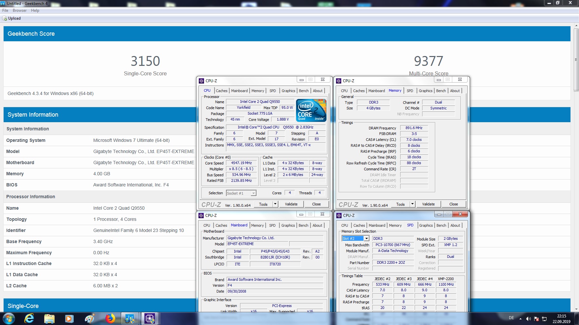Image resolution: width=579 pixels, height=325 pixels.
Task: Click the single-core score 3150
Action: pos(145,61)
